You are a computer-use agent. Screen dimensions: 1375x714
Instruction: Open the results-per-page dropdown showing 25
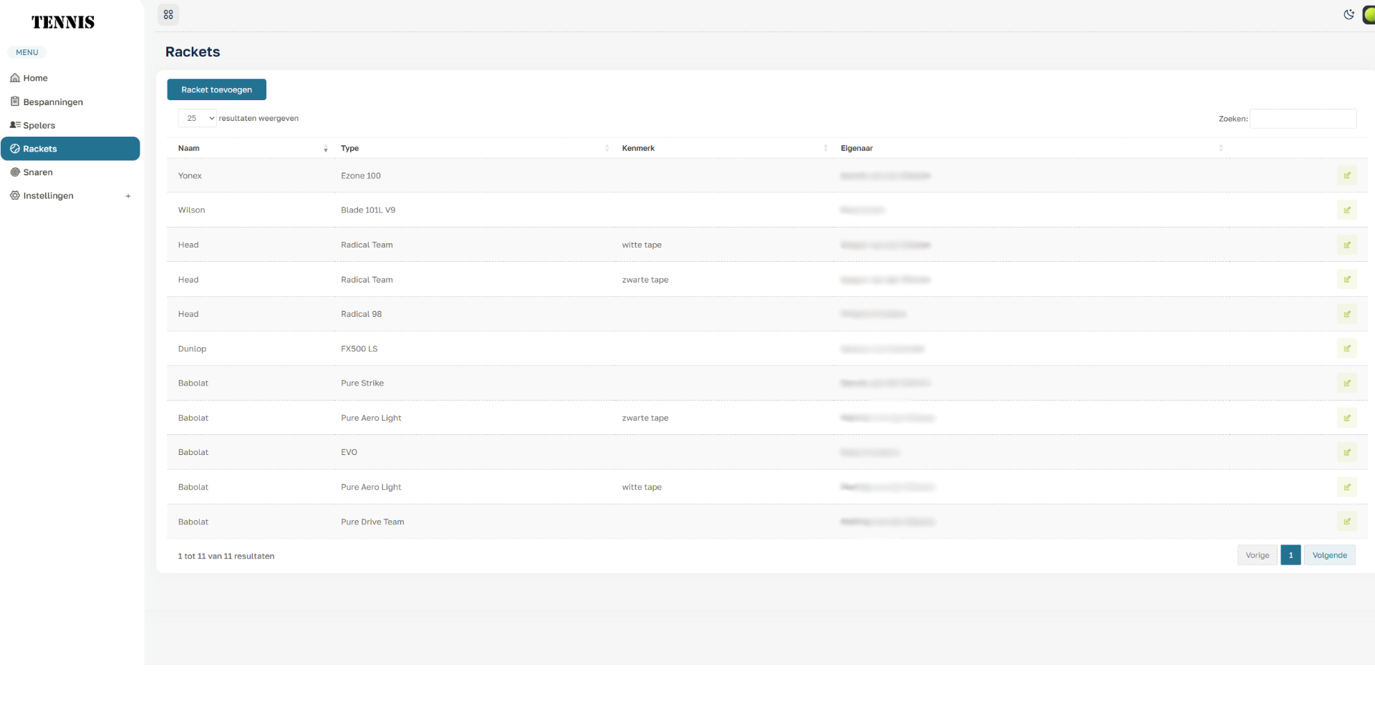(x=197, y=119)
